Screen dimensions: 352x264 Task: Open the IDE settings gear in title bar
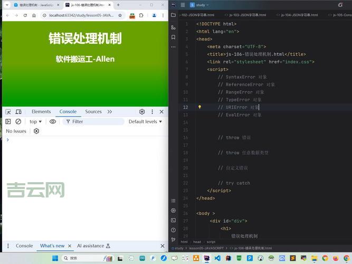pyautogui.click(x=340, y=5)
